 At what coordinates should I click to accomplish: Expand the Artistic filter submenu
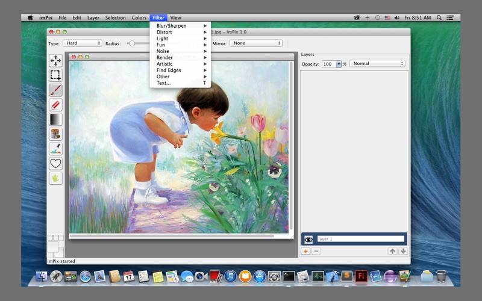pos(180,64)
